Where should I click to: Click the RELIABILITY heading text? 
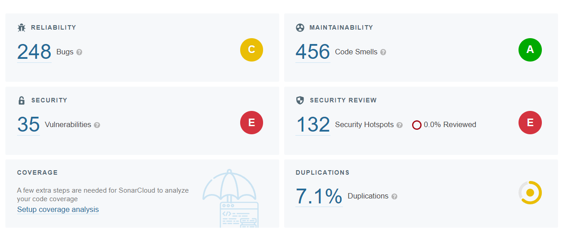pos(53,28)
